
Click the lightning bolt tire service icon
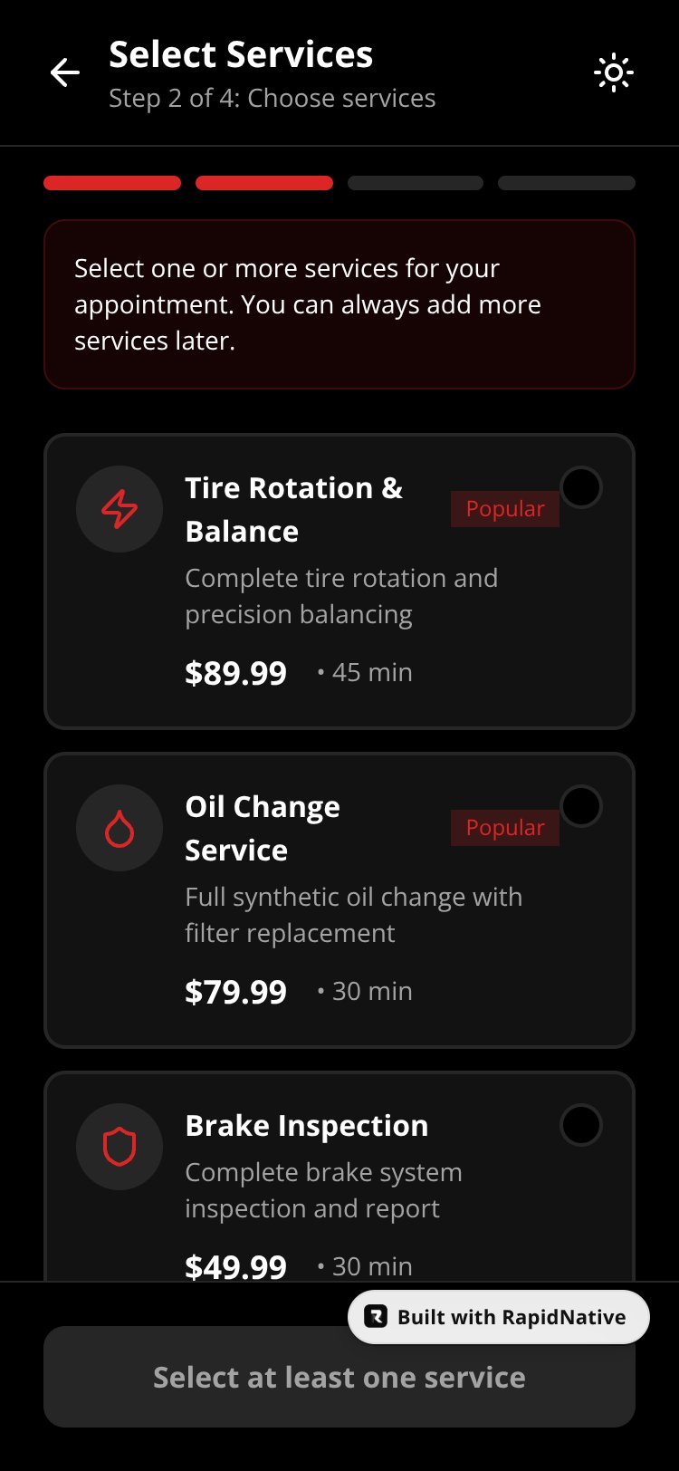pos(120,509)
